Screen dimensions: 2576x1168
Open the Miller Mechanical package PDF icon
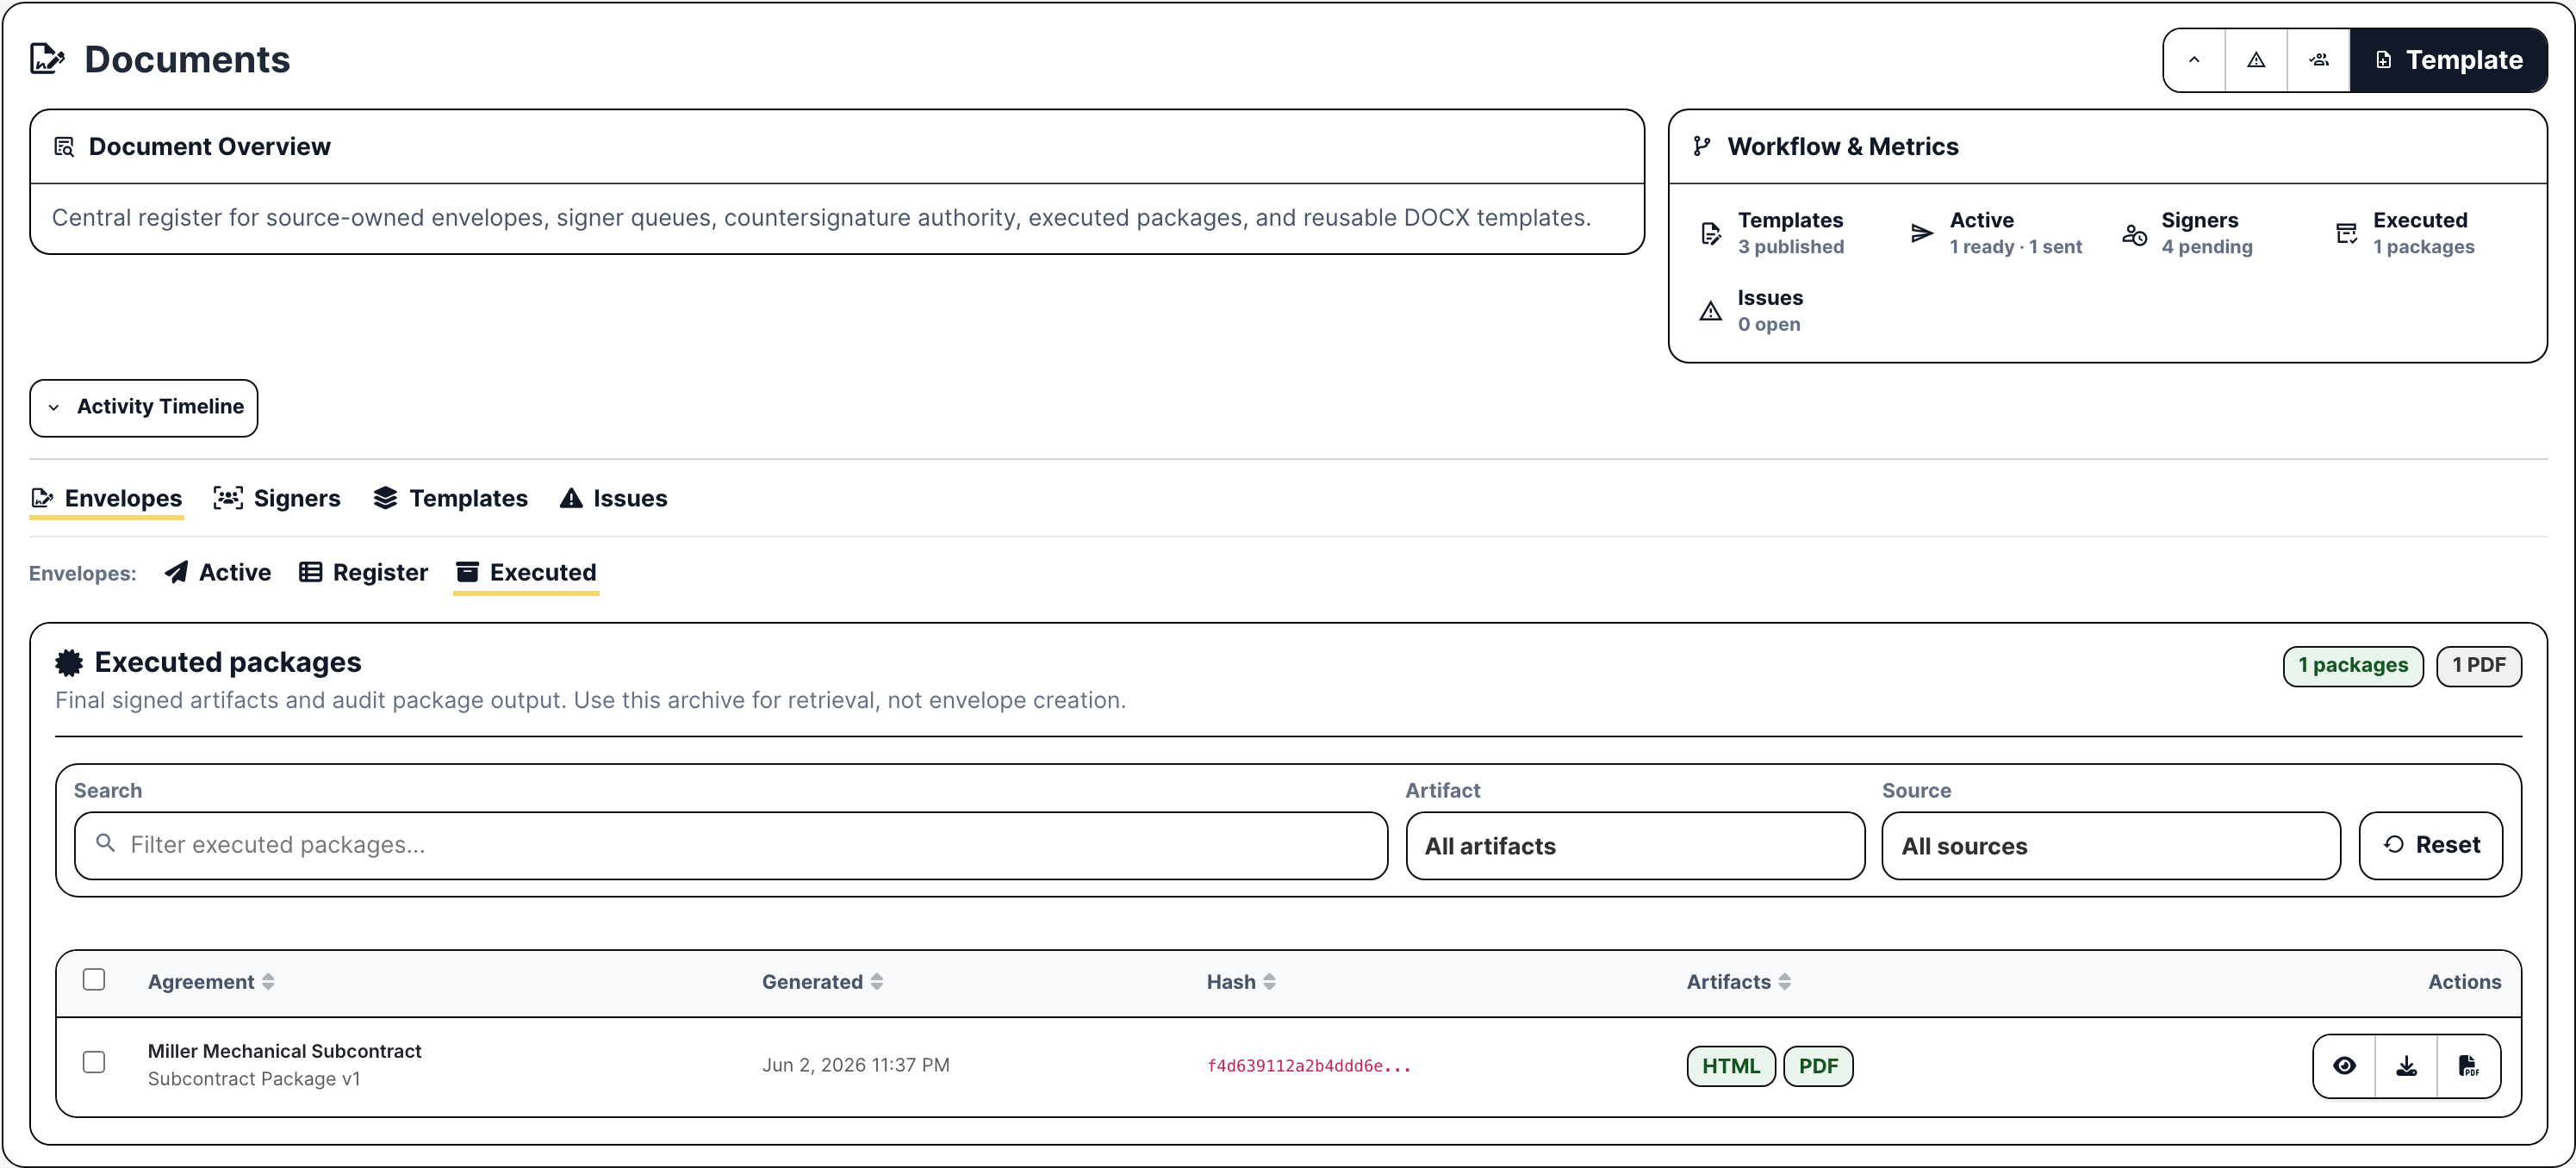(2468, 1066)
